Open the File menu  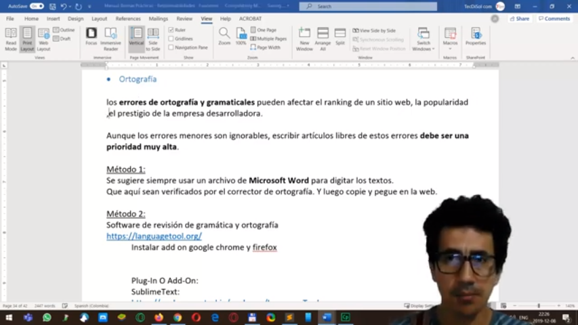(10, 18)
